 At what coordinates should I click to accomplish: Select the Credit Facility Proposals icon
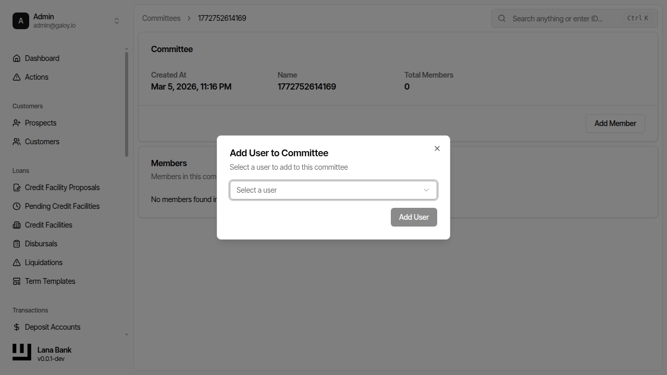pyautogui.click(x=17, y=187)
